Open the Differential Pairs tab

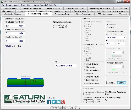click(79, 11)
